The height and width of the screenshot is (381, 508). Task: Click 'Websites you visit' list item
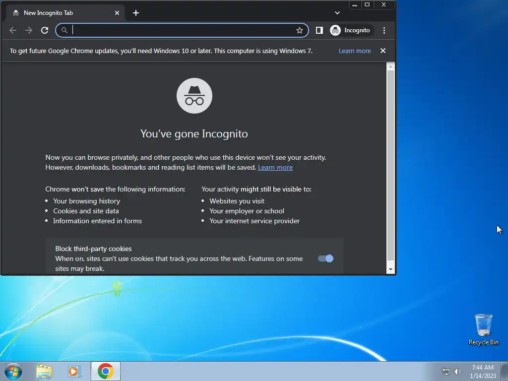point(237,201)
